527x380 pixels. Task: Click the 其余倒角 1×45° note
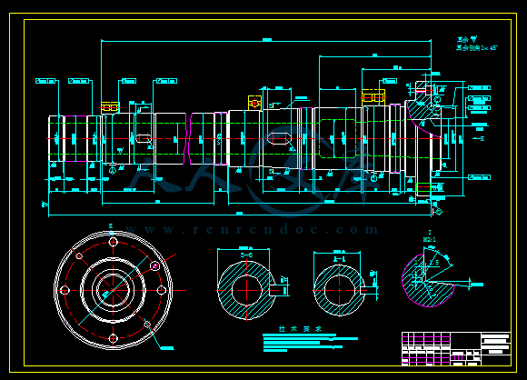(476, 48)
